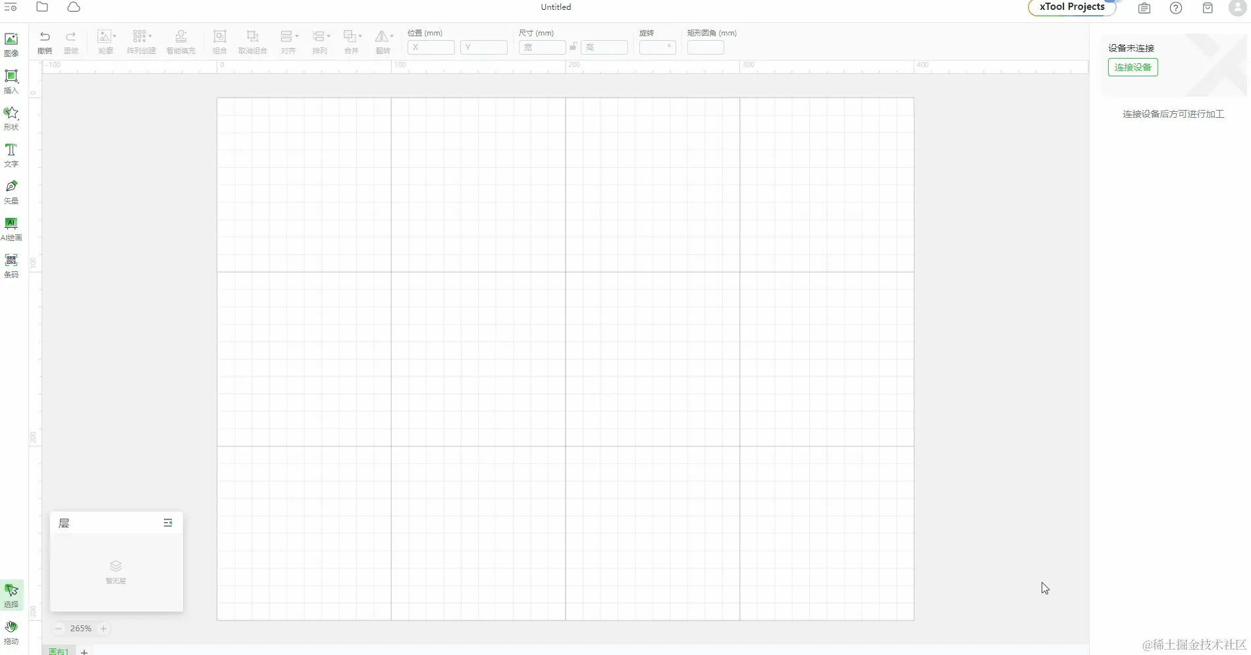Pick the 矢量 (Vector) pen tool
The width and height of the screenshot is (1251, 655).
pos(11,192)
